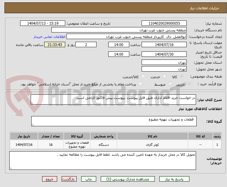Click the price validity date 1404/07/30 field

(x=164, y=54)
